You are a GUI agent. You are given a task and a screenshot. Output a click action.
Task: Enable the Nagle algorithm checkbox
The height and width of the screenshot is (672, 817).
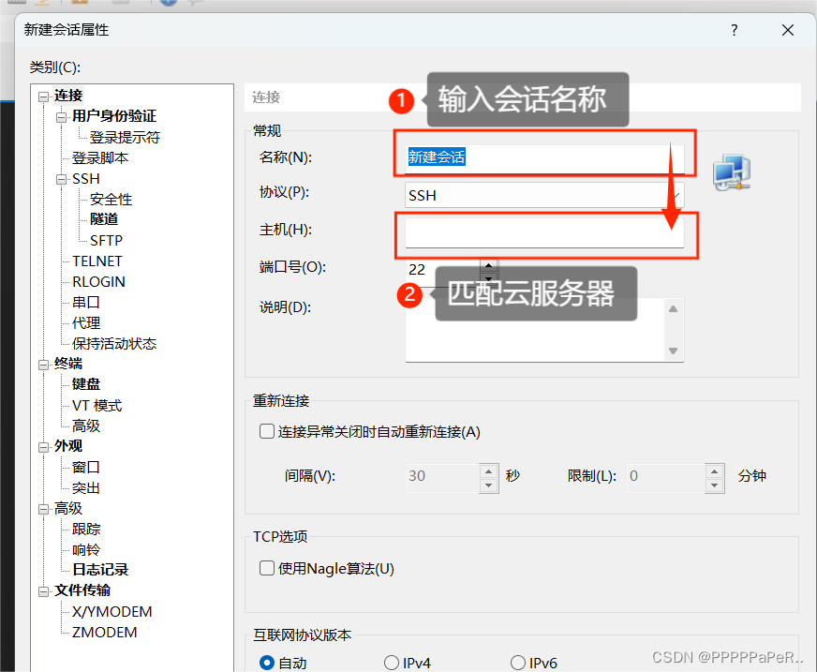pyautogui.click(x=267, y=568)
